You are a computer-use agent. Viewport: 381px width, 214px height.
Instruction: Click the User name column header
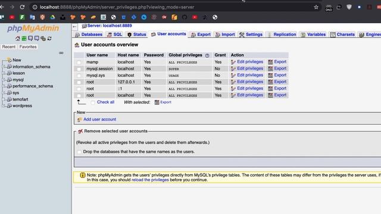click(97, 55)
